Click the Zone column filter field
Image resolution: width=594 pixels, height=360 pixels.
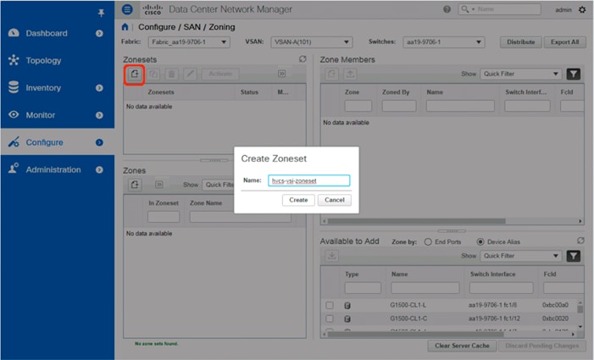click(358, 106)
